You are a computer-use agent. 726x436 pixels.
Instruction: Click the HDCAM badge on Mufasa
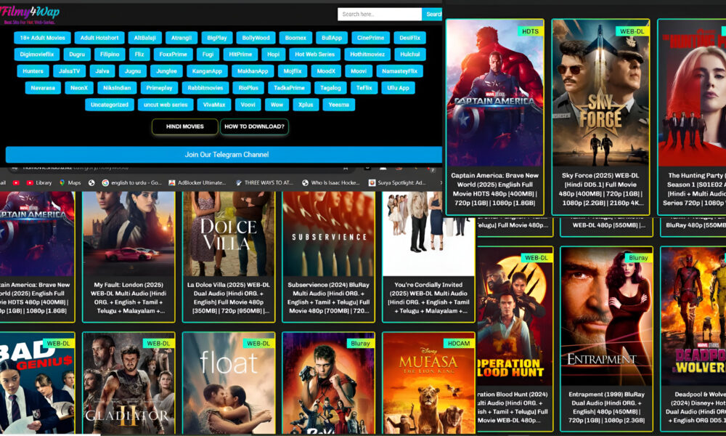[x=459, y=343]
